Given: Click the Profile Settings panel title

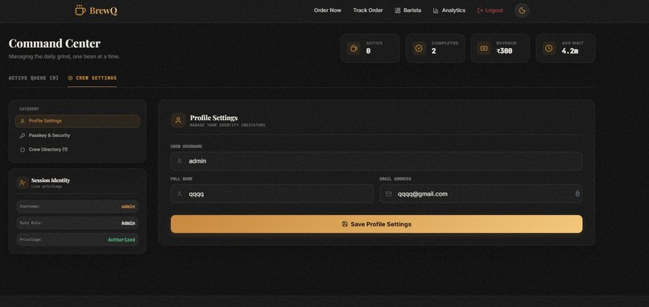Looking at the screenshot, I should tap(214, 118).
